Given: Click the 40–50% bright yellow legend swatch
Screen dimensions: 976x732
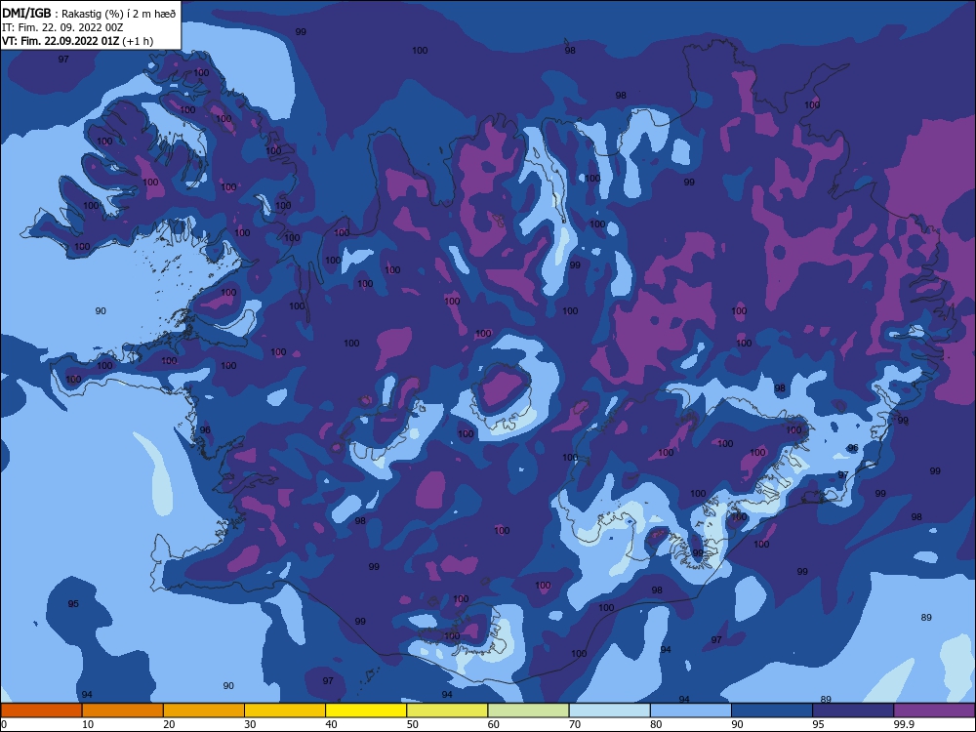Looking at the screenshot, I should coord(366,711).
